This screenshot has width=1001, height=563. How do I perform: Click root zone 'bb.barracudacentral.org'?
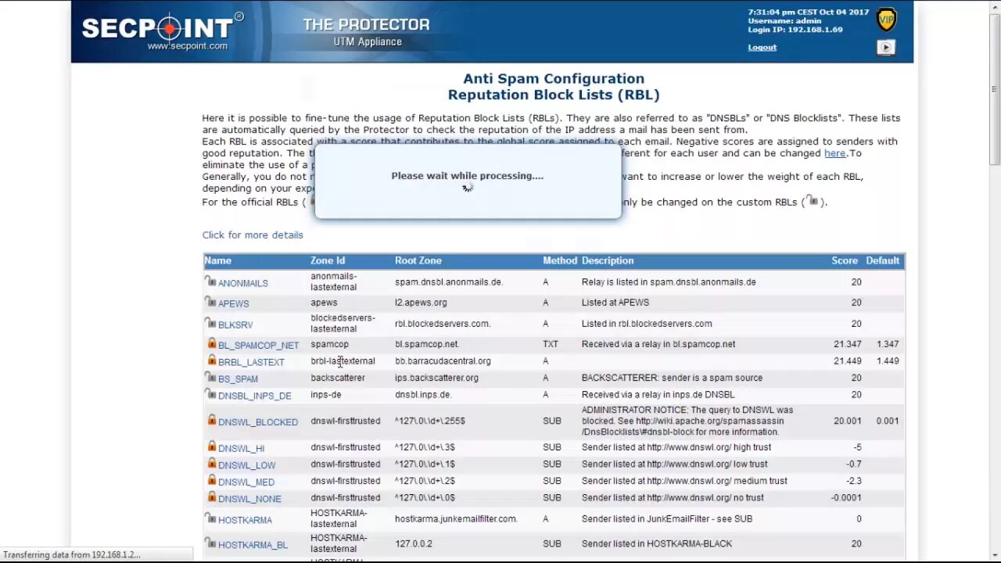click(443, 360)
